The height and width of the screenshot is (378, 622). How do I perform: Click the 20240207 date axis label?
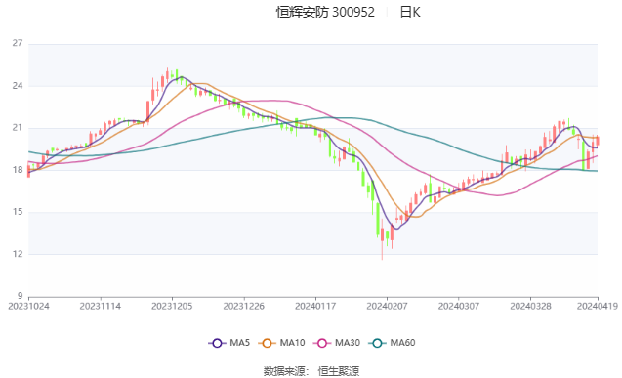point(387,306)
